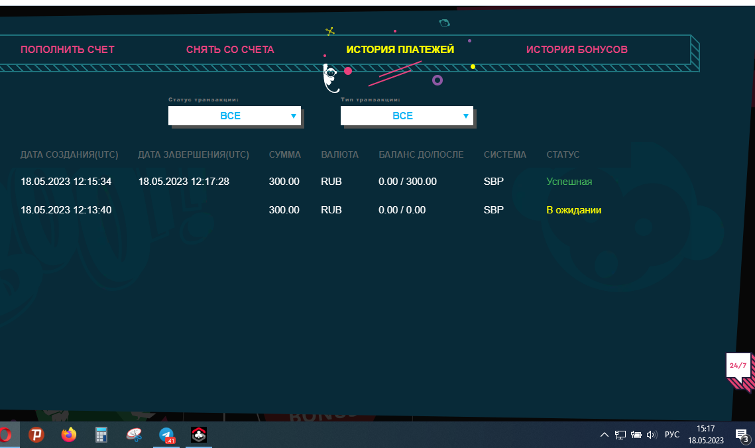The image size is (755, 448).
Task: Click the Успешная status text
Action: [569, 182]
